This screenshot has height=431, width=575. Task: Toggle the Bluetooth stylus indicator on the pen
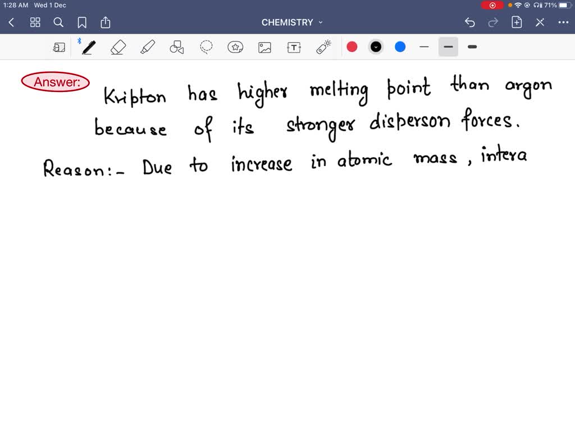tap(79, 40)
